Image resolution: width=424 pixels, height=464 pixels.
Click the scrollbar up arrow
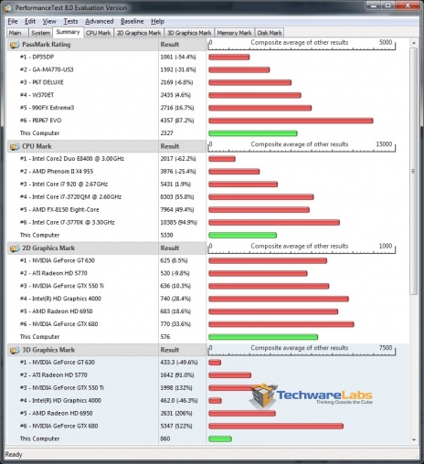pos(414,43)
